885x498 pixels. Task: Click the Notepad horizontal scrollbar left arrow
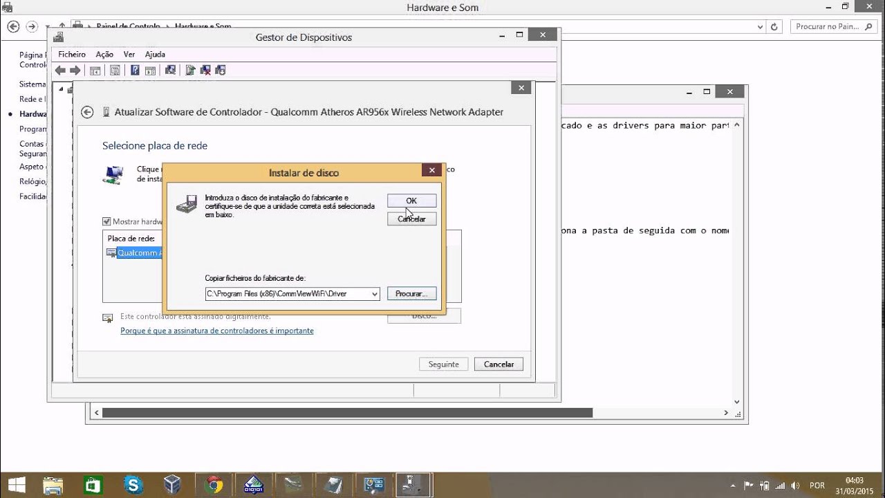pos(96,413)
